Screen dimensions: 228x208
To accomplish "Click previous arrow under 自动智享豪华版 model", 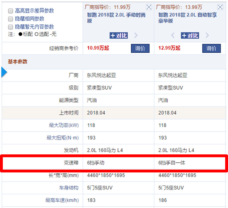I will coord(173,35).
